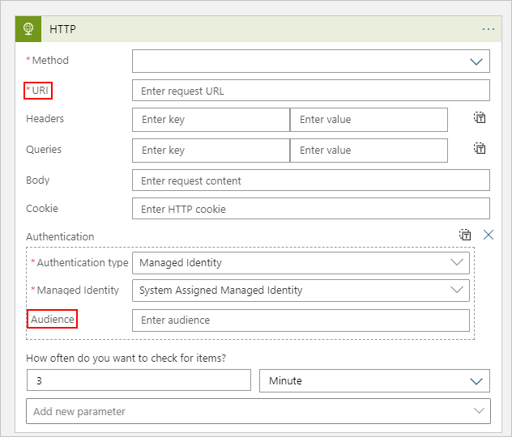This screenshot has width=512, height=437.
Task: Click the Method label
Action: tap(50, 61)
